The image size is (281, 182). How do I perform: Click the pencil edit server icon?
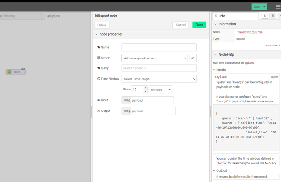[x=193, y=58]
